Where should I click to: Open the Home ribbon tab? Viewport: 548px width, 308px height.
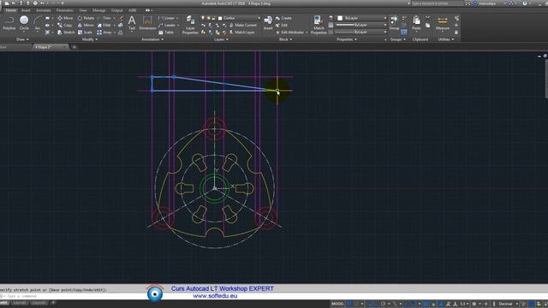point(11,10)
